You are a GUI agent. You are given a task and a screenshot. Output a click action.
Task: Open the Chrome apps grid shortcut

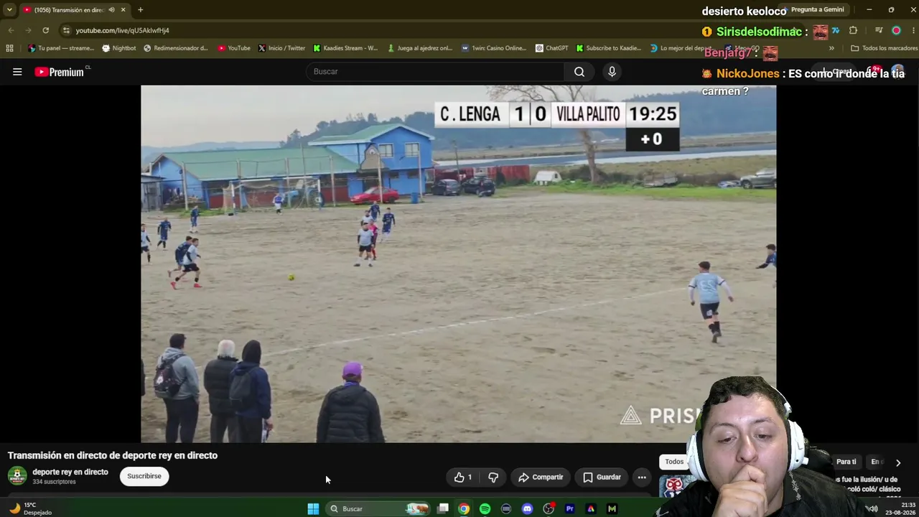click(9, 48)
